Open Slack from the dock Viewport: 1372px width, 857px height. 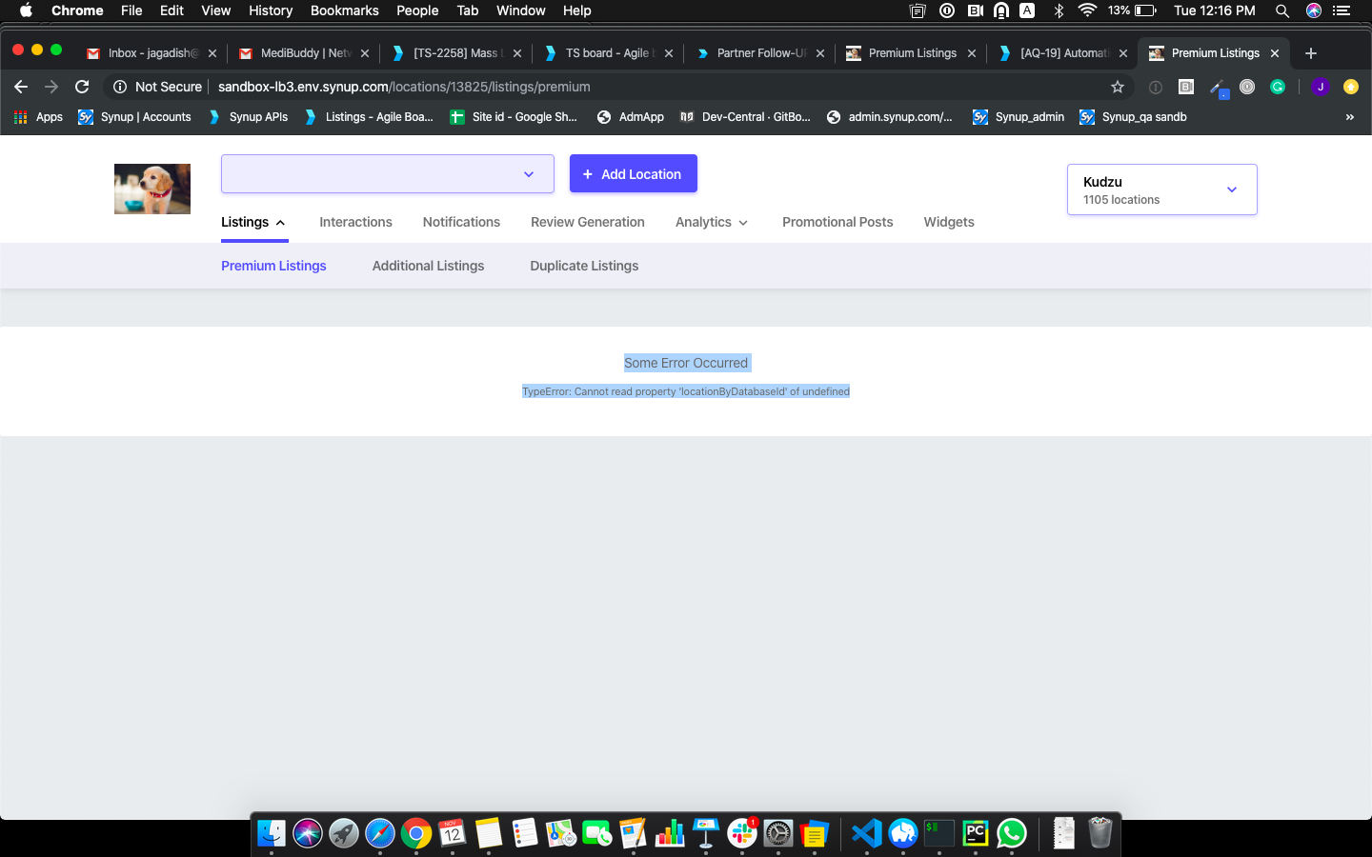[x=742, y=833]
